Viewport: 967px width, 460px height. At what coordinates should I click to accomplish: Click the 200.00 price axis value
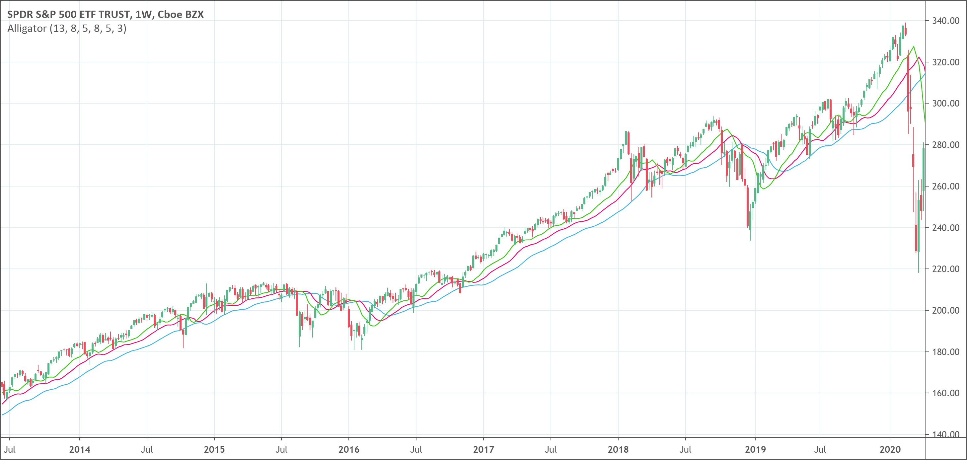[946, 310]
